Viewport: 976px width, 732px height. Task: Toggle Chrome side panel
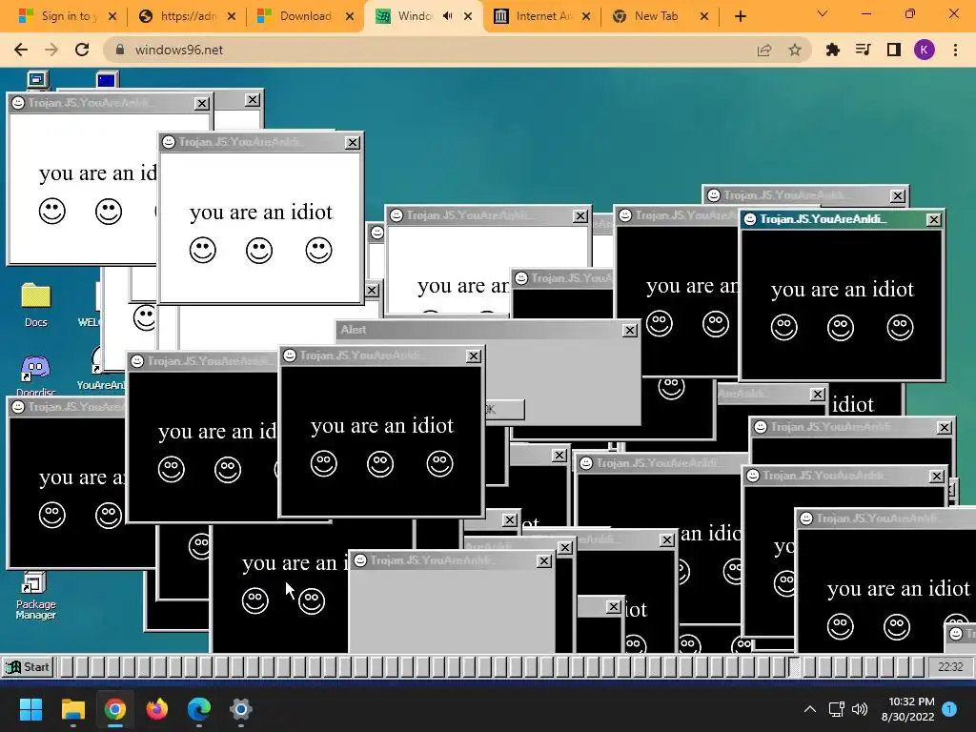coord(894,50)
